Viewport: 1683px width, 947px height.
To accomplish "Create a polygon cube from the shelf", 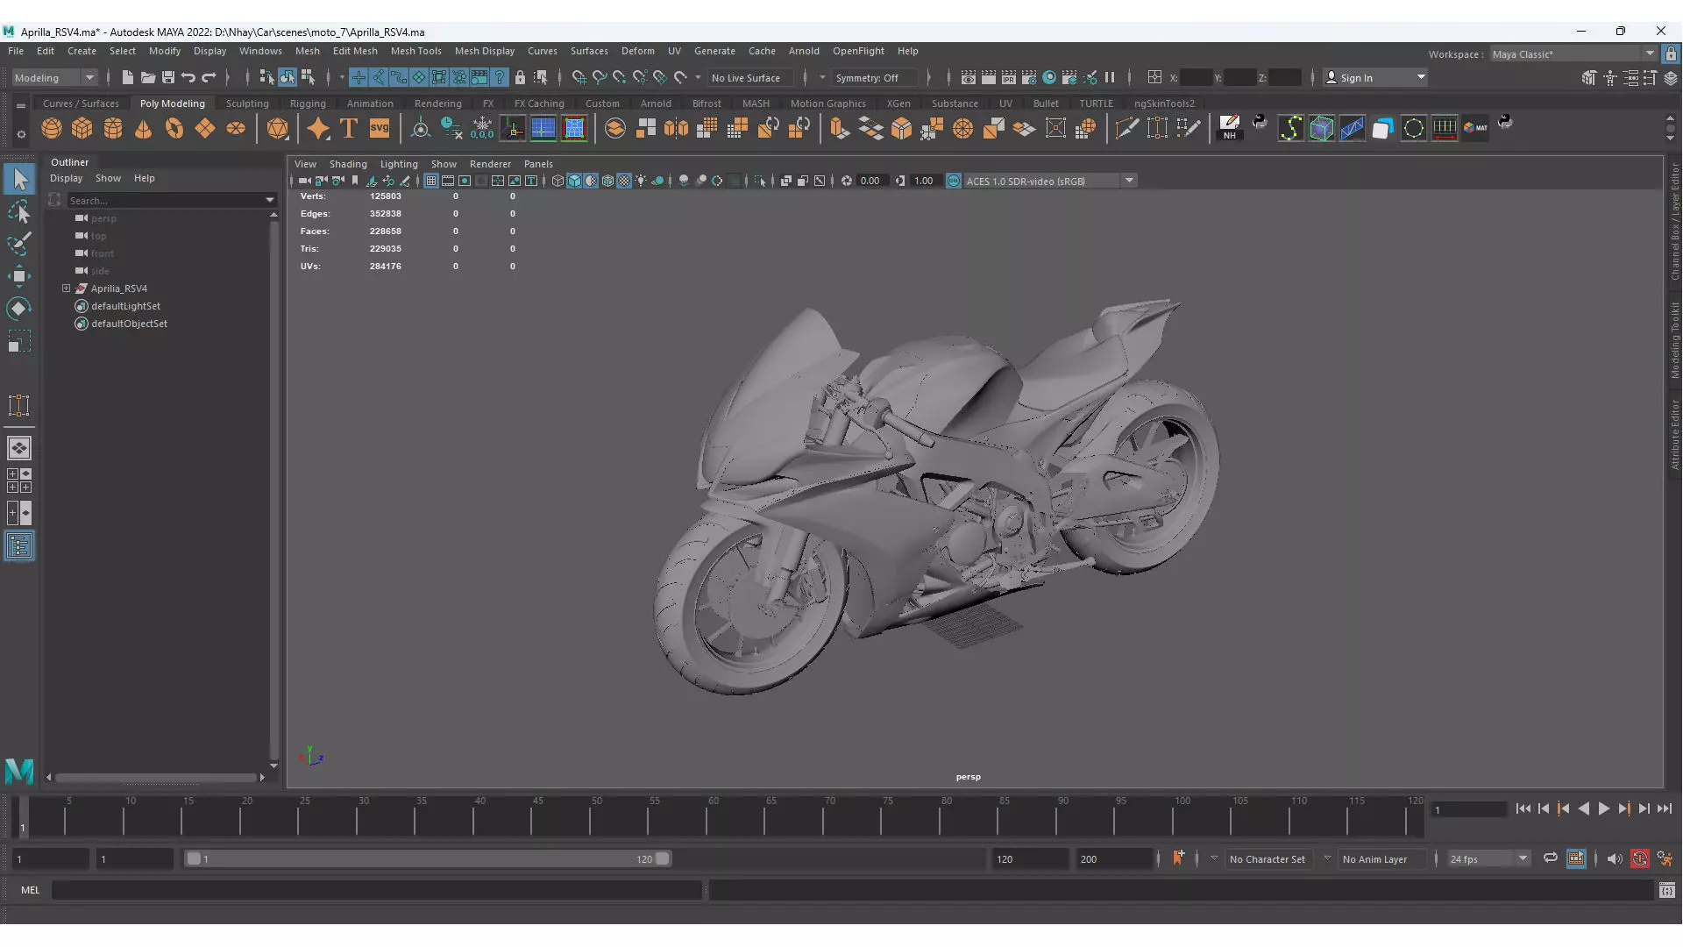I will click(x=82, y=129).
